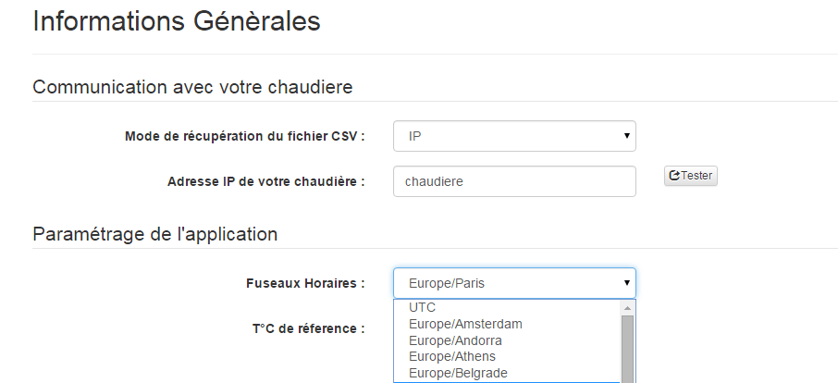
Task: Click the arrow of the IP select box
Action: tap(626, 136)
